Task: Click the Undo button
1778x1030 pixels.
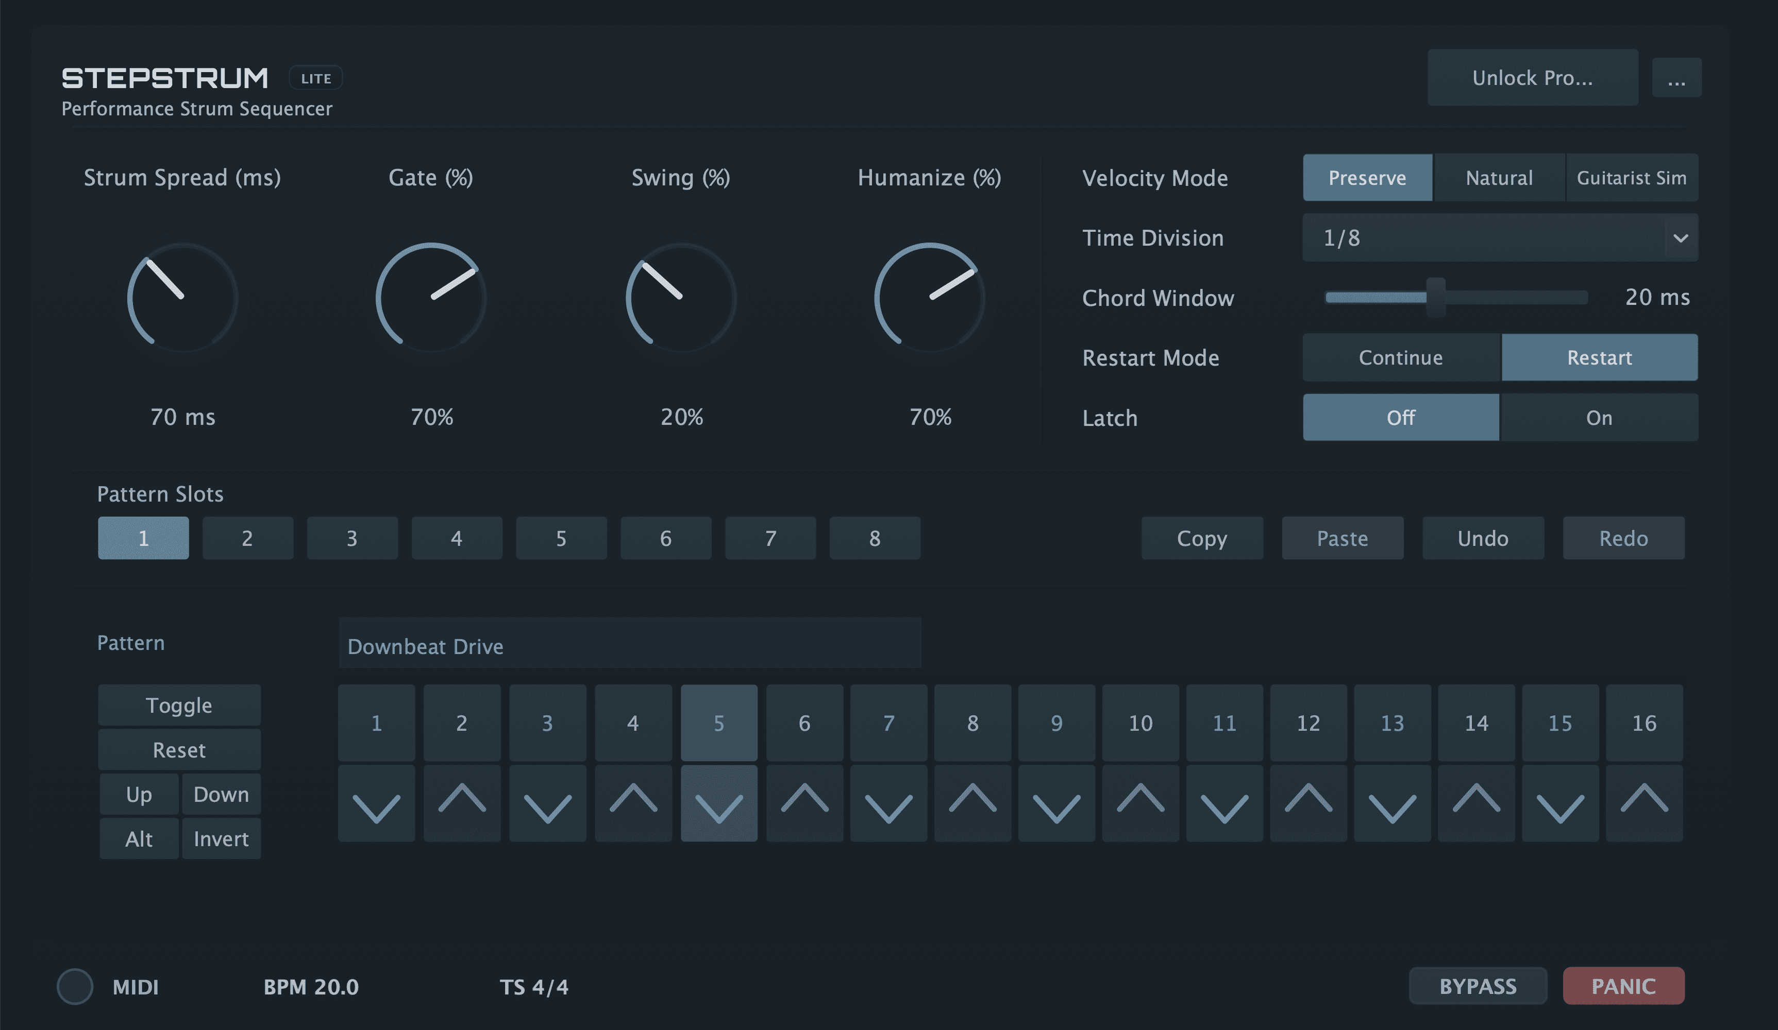Action: pyautogui.click(x=1483, y=538)
